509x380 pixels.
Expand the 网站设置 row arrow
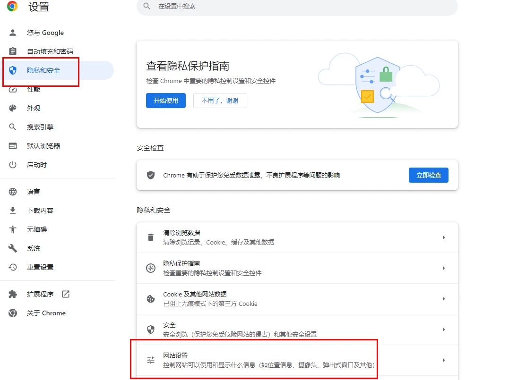click(x=444, y=360)
